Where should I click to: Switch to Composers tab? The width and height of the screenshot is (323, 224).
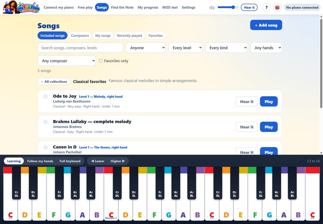coord(80,36)
